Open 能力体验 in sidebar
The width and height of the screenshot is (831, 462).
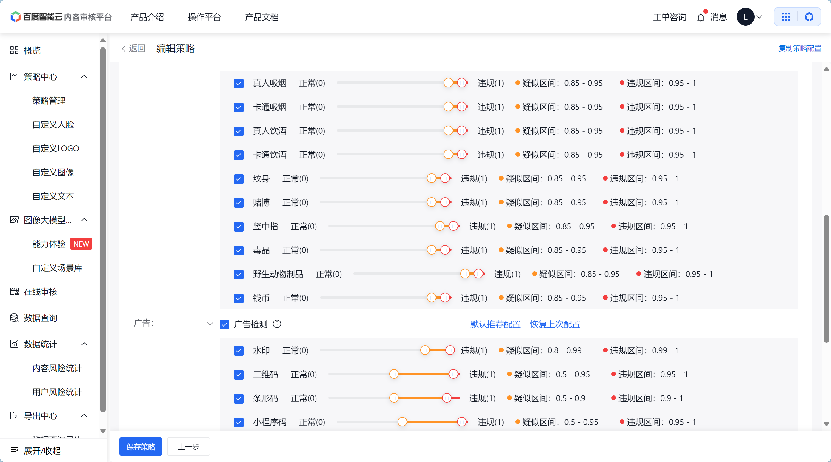(49, 244)
